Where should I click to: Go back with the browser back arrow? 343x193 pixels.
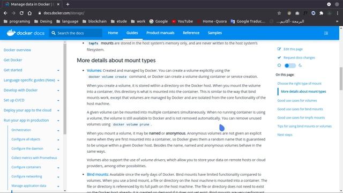pos(5,13)
